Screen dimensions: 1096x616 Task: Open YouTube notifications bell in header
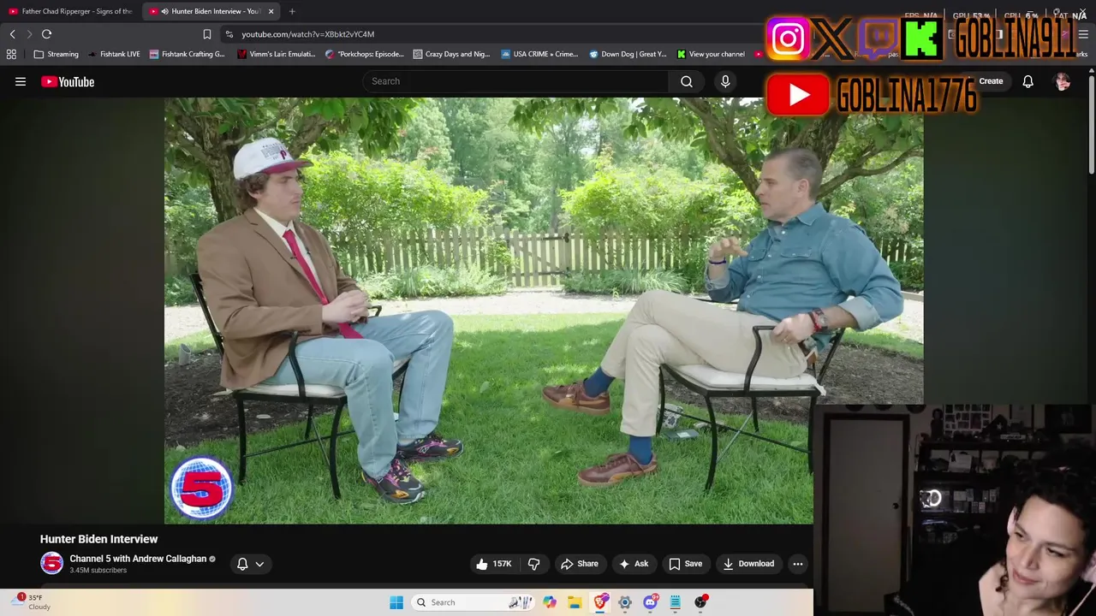tap(1027, 81)
